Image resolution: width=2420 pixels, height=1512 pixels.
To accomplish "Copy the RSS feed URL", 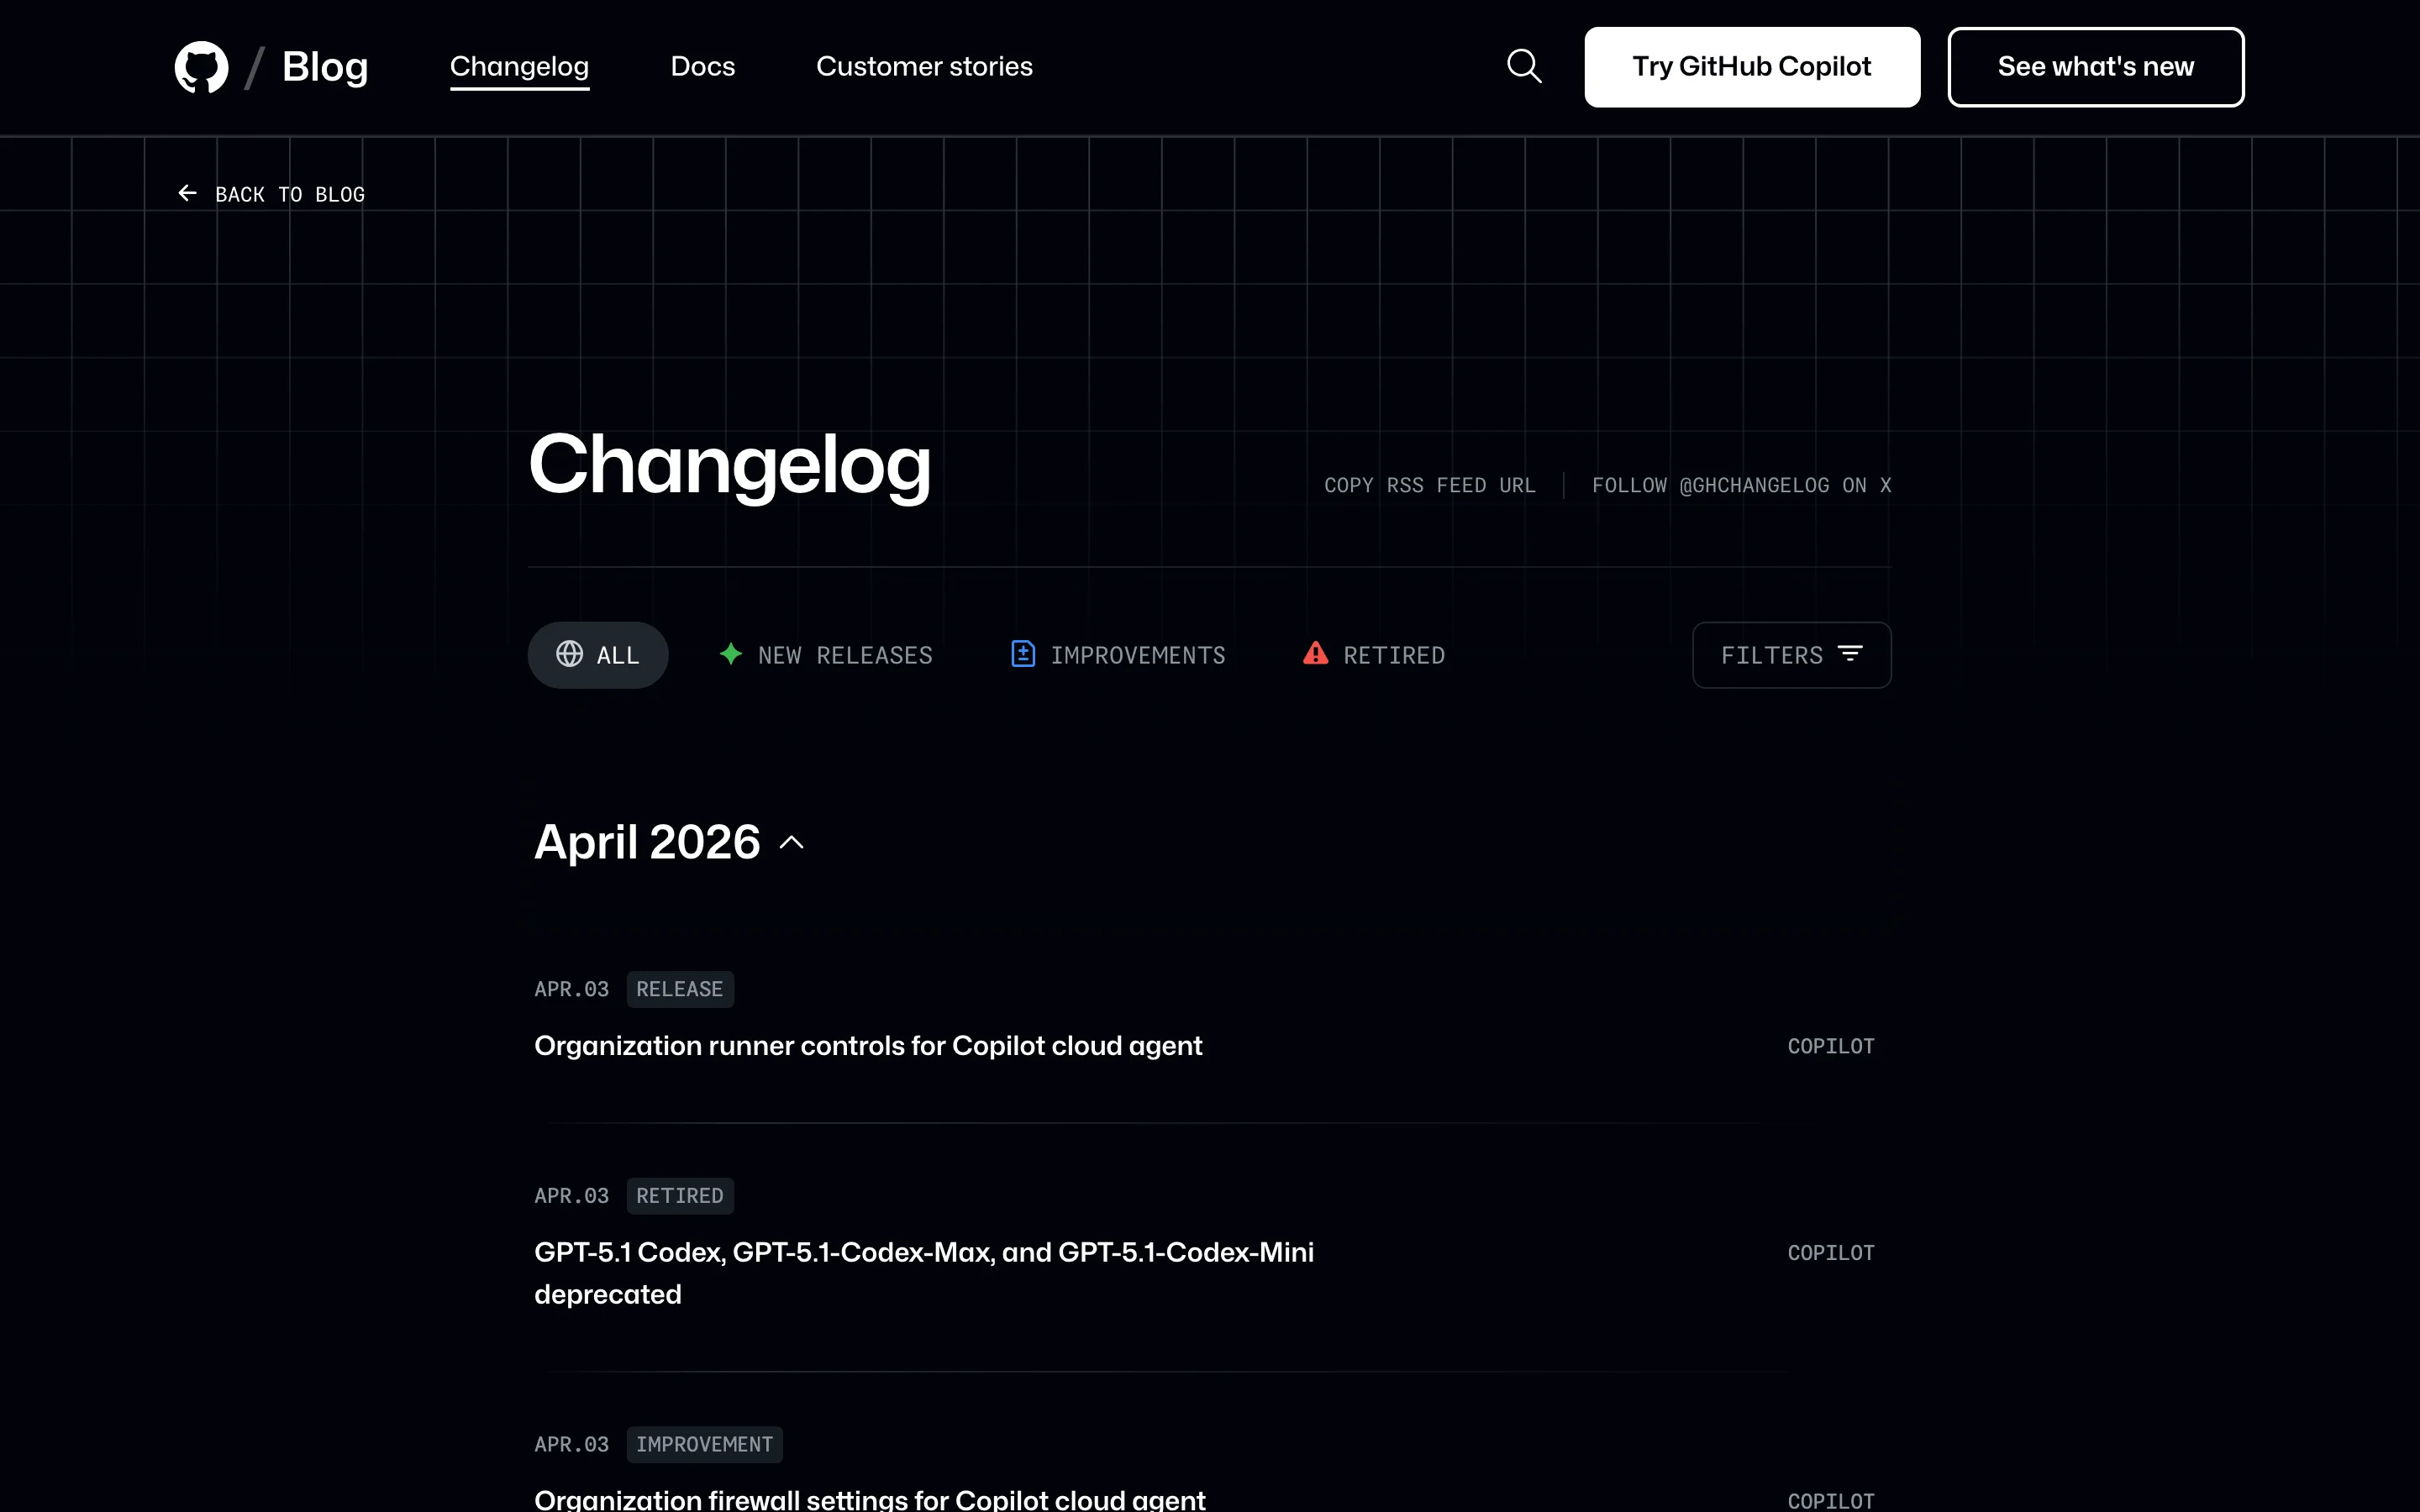I will [x=1430, y=485].
